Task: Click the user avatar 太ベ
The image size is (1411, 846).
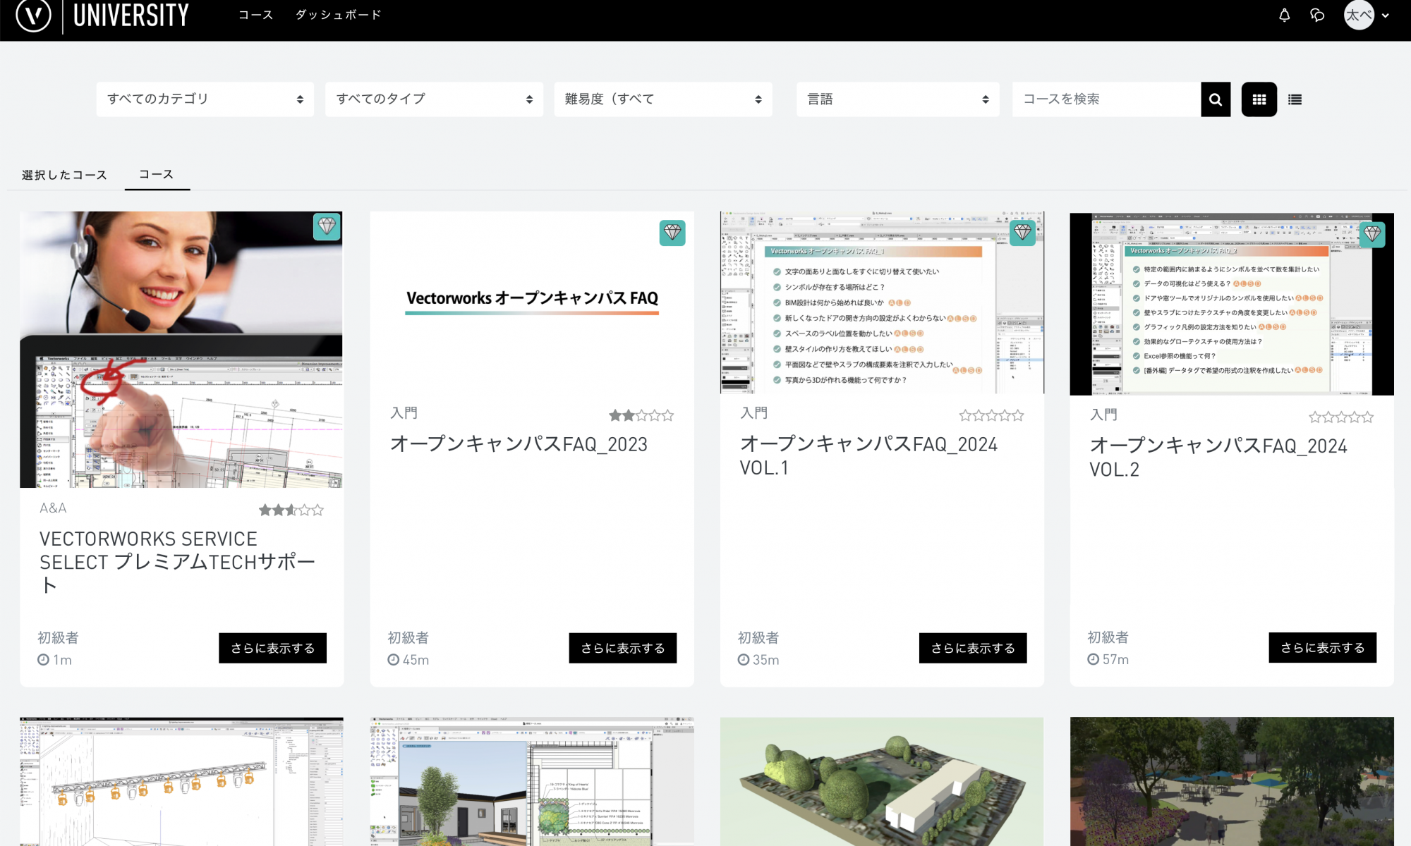Action: (1359, 15)
